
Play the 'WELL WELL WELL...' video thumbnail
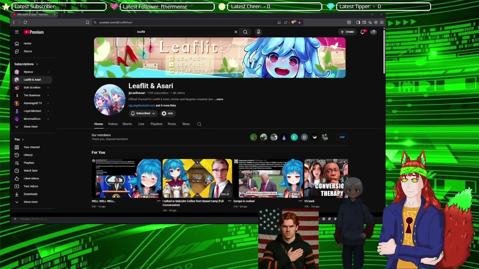(126, 178)
